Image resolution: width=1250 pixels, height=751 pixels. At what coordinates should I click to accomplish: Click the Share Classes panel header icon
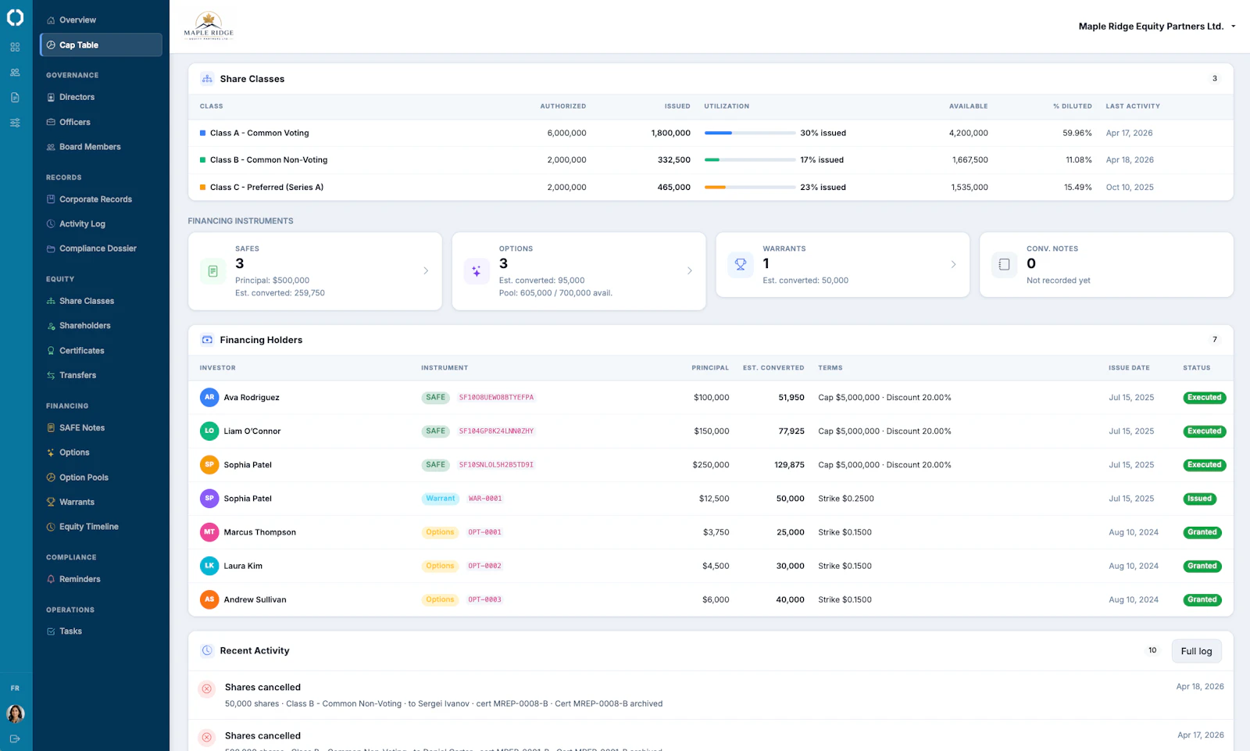click(x=207, y=79)
